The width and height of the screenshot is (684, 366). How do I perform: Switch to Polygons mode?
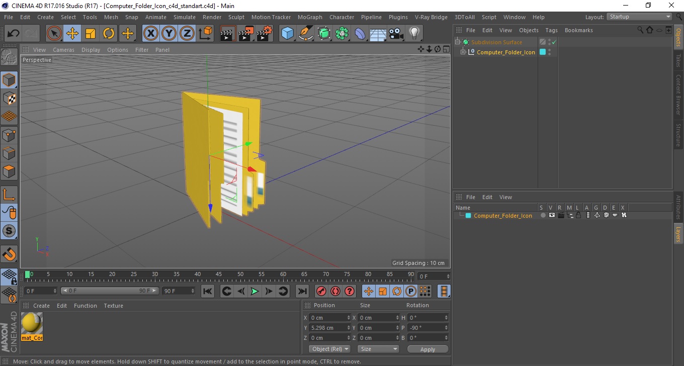(9, 171)
